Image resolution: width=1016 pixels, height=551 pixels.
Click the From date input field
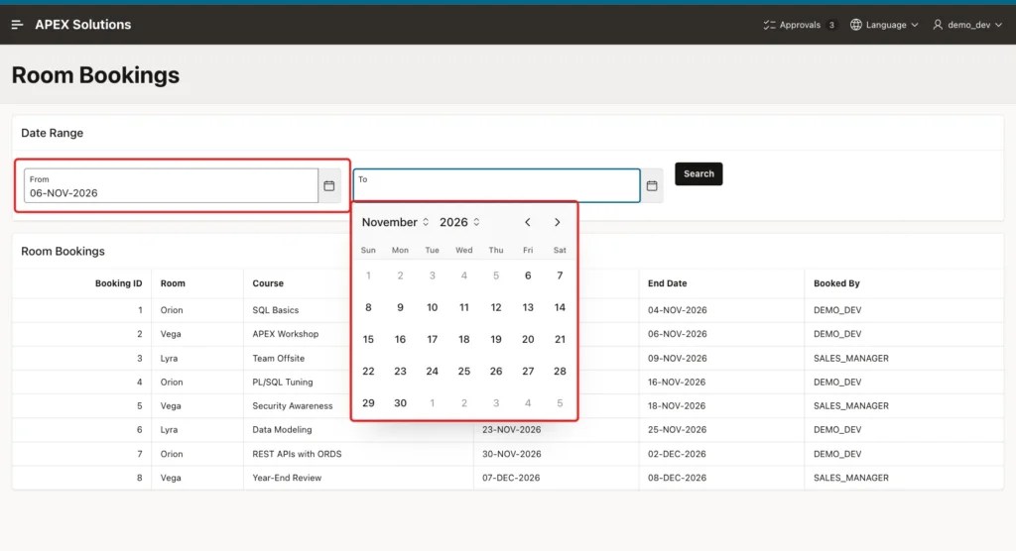coord(171,186)
